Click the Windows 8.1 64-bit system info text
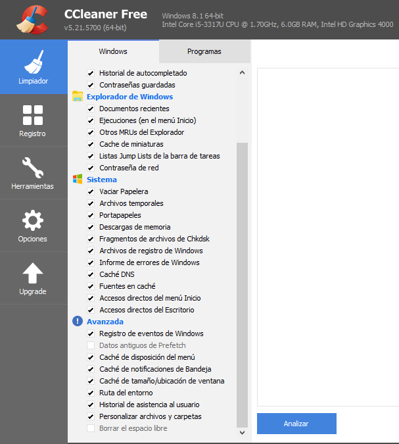Screen dimensions: 399x444 click(x=193, y=16)
